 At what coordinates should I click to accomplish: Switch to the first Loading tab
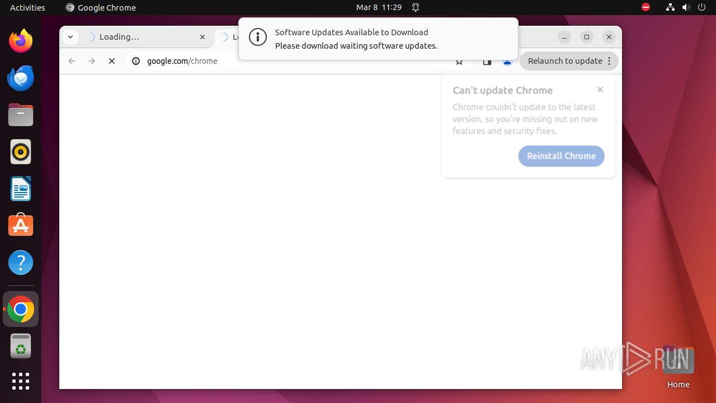tap(145, 37)
